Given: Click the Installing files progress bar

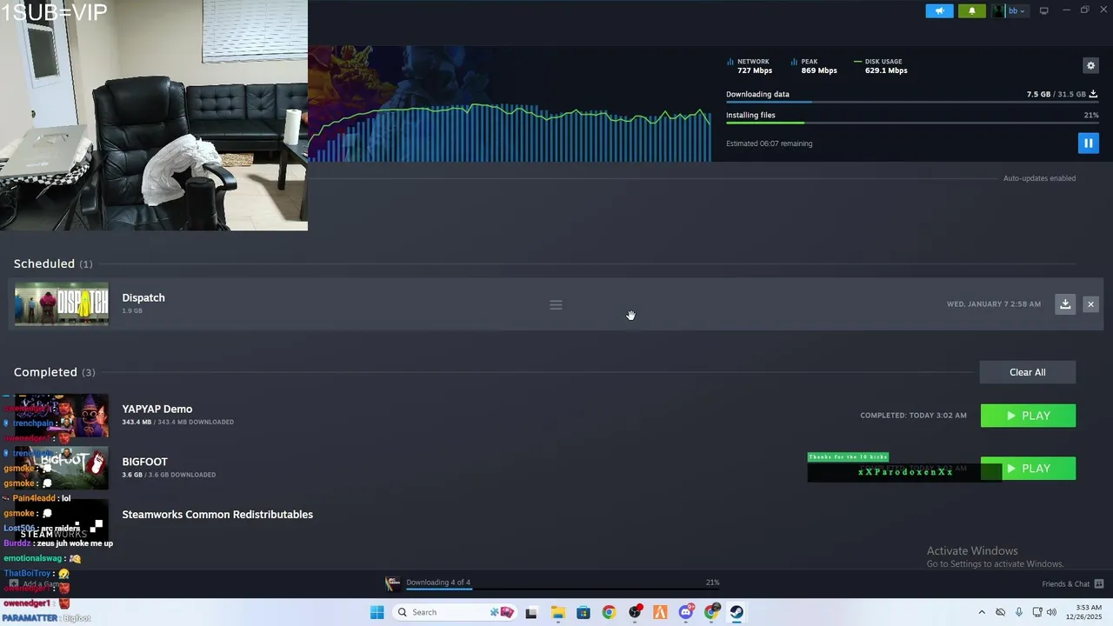Looking at the screenshot, I should coord(912,123).
